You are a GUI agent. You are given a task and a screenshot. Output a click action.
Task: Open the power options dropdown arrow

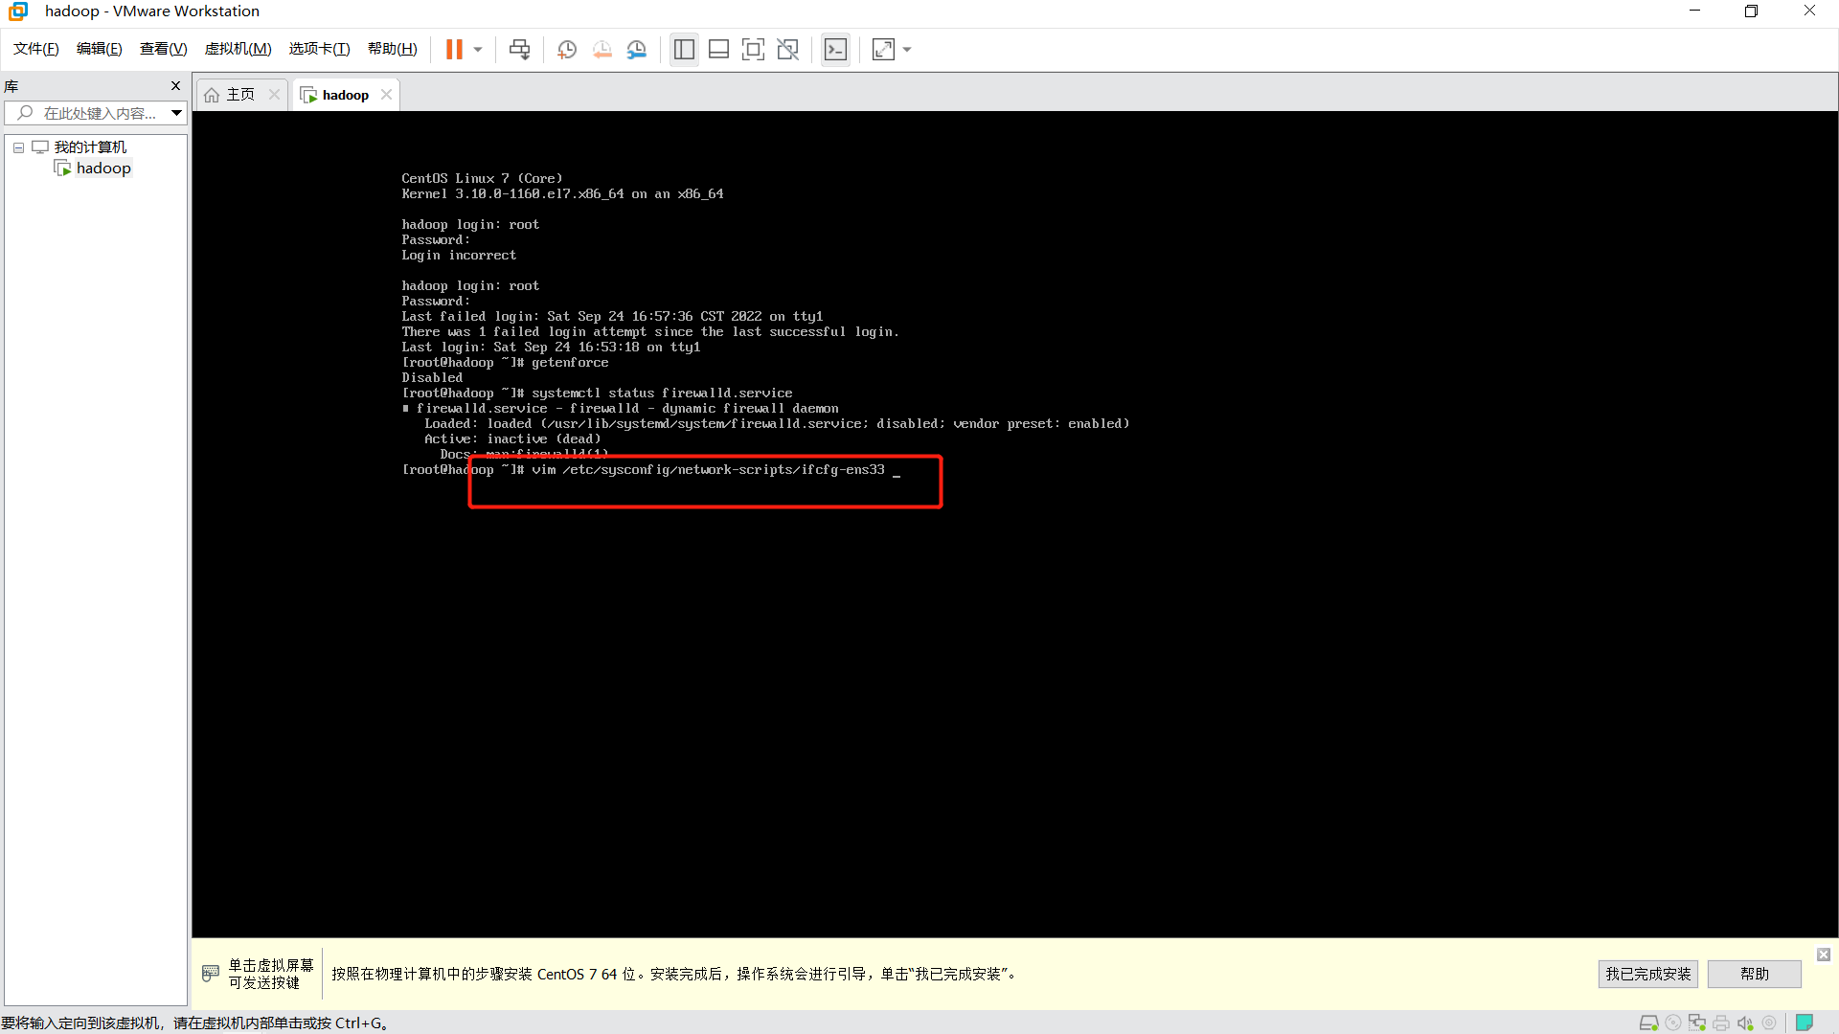point(478,50)
